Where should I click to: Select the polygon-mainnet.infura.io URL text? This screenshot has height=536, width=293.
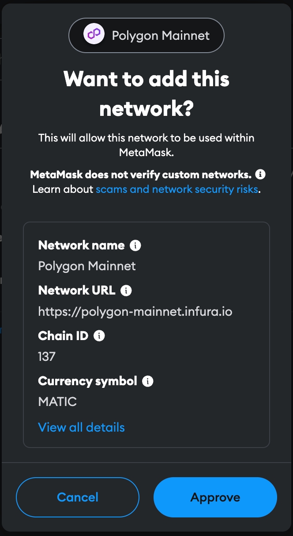(x=135, y=312)
